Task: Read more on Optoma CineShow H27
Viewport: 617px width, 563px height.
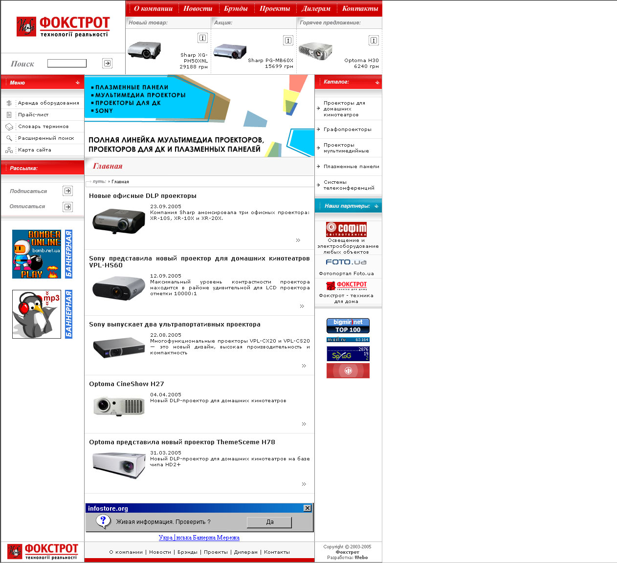Action: pos(304,424)
